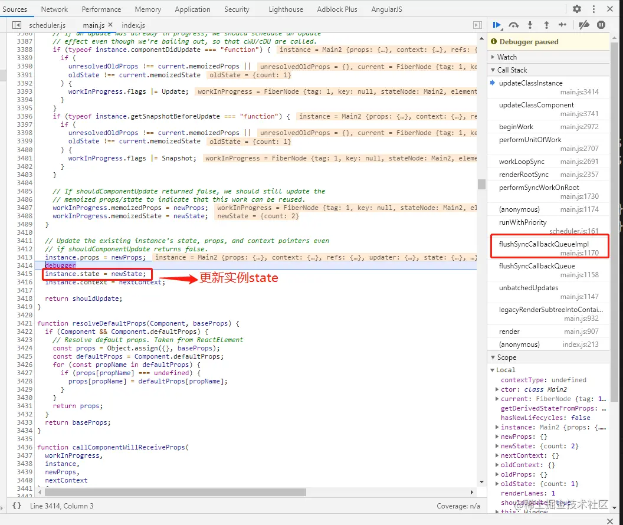623x525 pixels.
Task: Select workLoopSync stack frame
Action: tap(548, 162)
